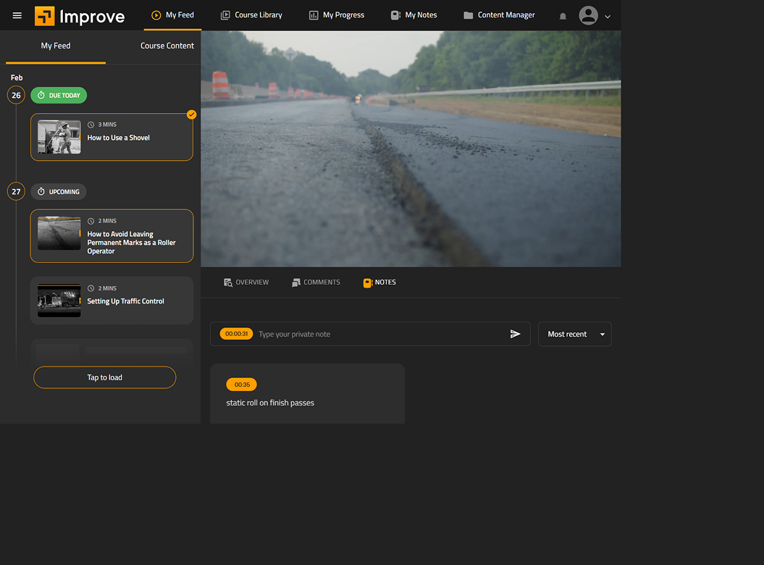Click the 00:00:31 timestamp chip
This screenshot has width=764, height=565.
(236, 334)
